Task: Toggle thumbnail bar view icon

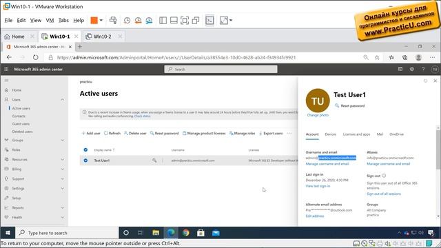Action: pos(174,20)
